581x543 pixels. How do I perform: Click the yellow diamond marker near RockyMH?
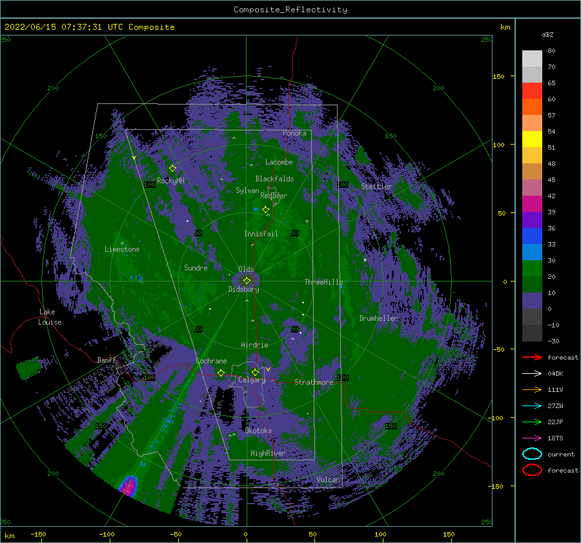click(x=172, y=169)
